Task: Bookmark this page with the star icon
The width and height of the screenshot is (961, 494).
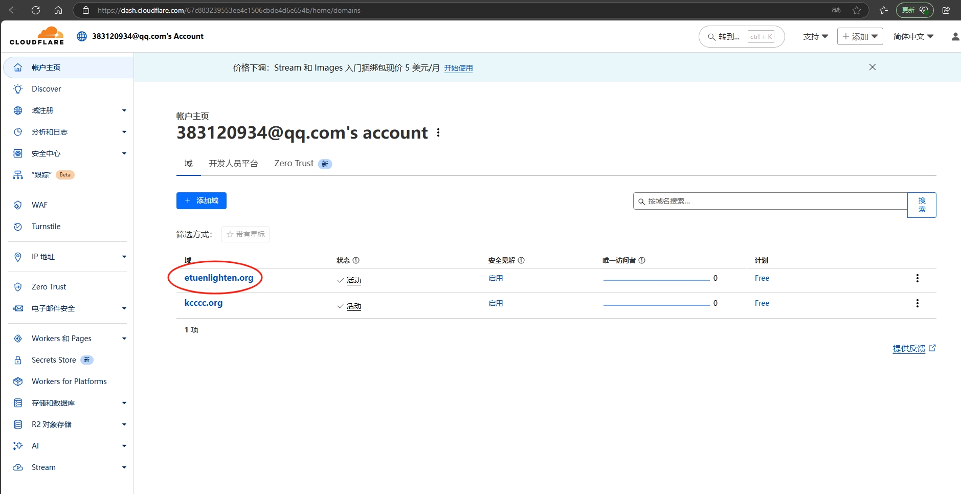Action: pos(857,10)
